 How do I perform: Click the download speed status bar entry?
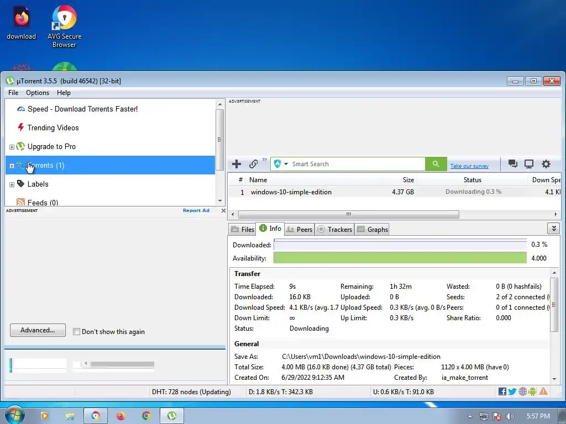(x=281, y=392)
